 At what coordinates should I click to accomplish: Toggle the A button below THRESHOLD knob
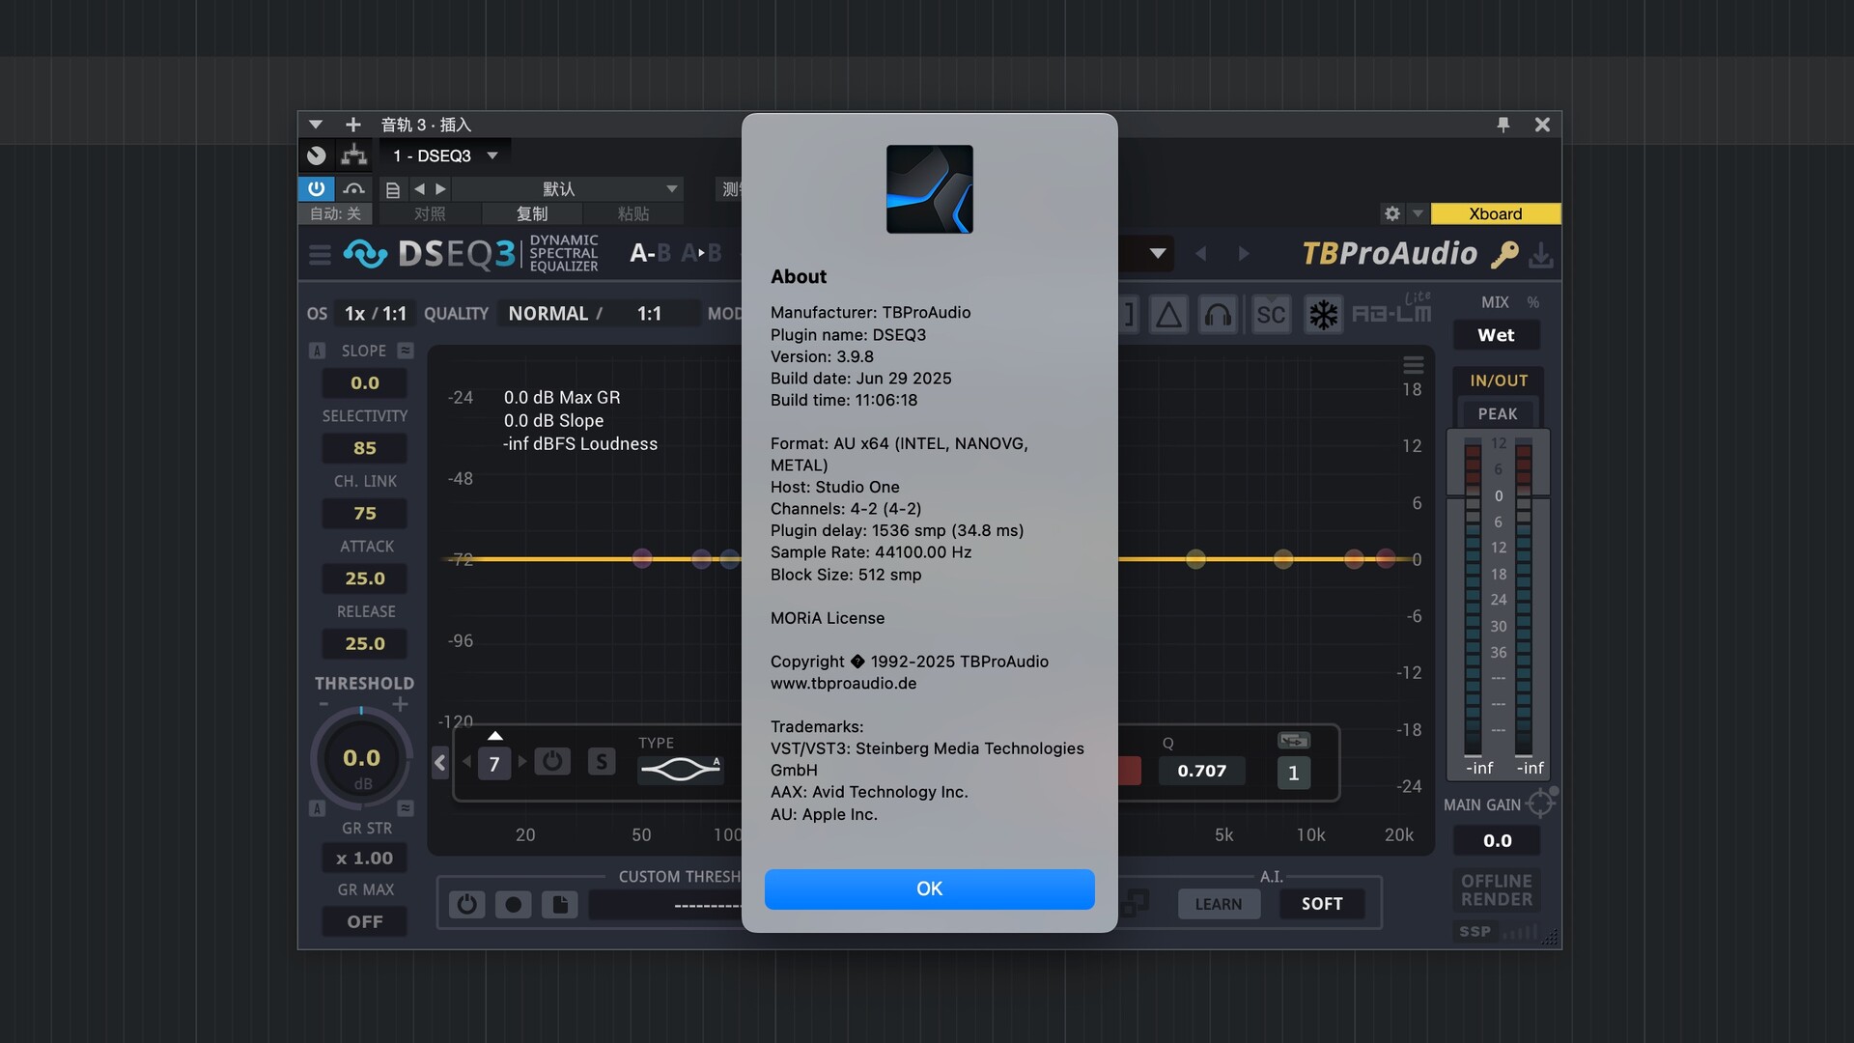tap(317, 808)
